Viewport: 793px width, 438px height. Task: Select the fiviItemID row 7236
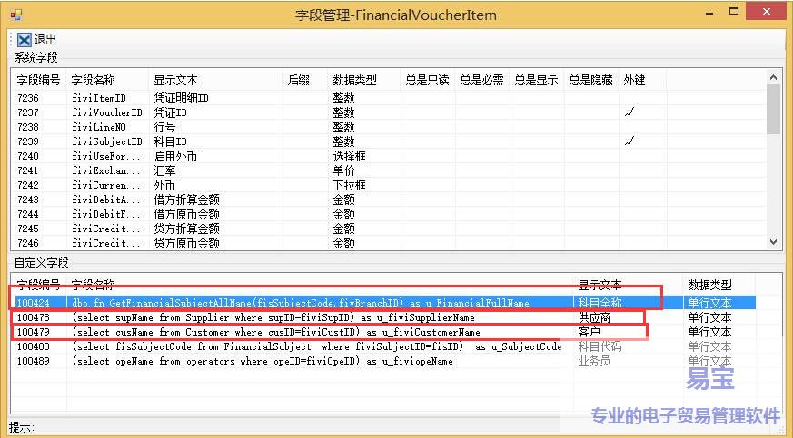[x=182, y=98]
